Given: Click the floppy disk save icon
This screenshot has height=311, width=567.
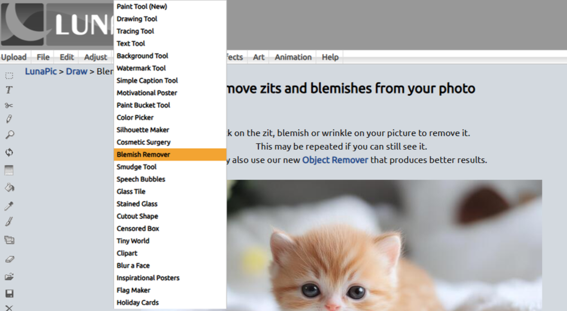Looking at the screenshot, I should 9,294.
